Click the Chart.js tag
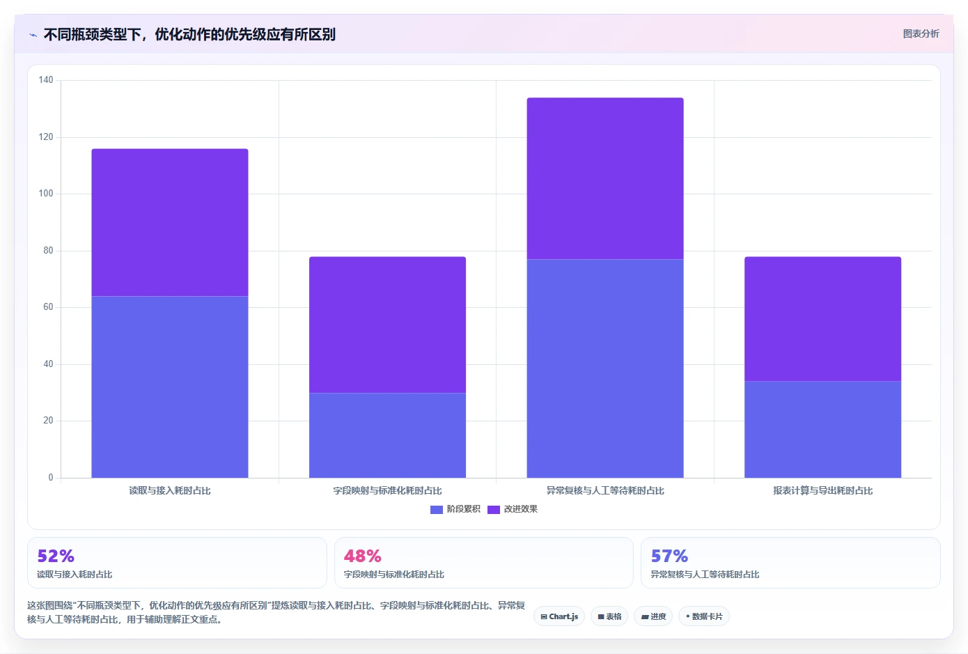This screenshot has width=968, height=654. pyautogui.click(x=559, y=616)
